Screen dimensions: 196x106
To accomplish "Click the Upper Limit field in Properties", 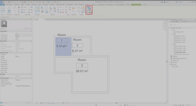I will pos(23,35).
